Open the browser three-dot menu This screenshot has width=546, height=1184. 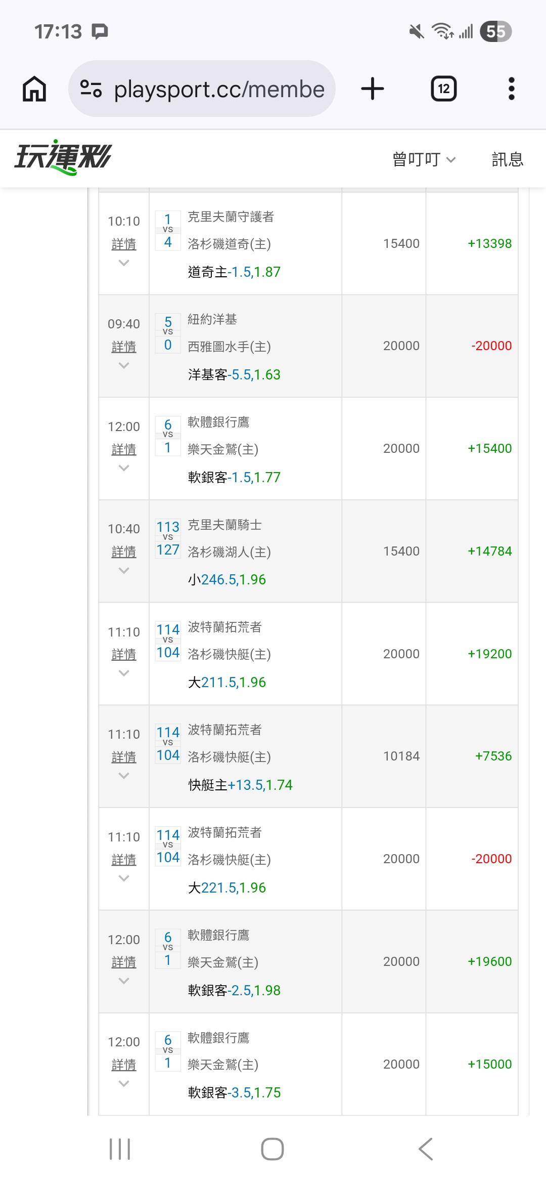point(511,89)
